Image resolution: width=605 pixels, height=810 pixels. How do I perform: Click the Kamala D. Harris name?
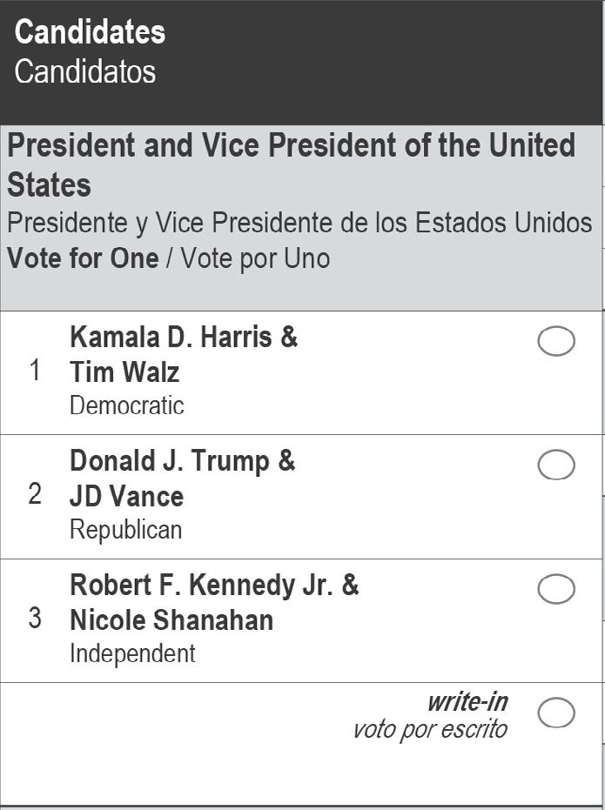pos(184,337)
